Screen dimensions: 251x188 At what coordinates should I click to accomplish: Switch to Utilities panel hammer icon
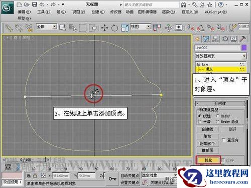tap(243, 39)
